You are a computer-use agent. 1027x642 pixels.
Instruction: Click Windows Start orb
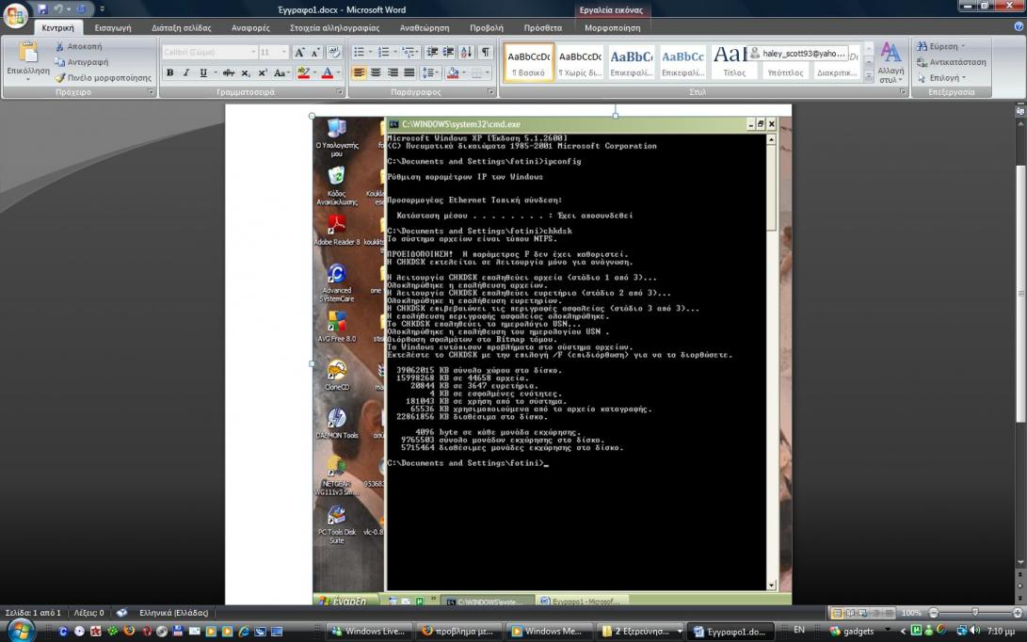pos(20,630)
